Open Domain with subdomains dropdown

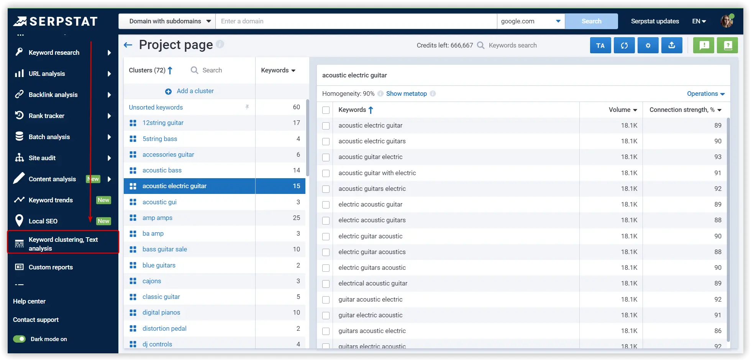pyautogui.click(x=167, y=21)
